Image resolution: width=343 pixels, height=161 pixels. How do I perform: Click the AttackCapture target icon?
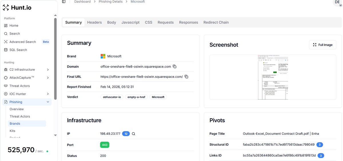[6, 78]
